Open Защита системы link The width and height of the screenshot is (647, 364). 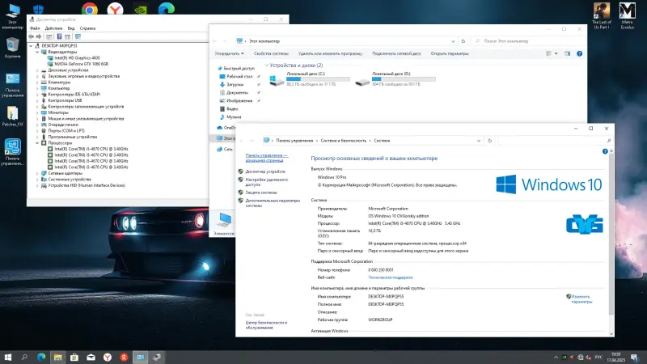pyautogui.click(x=261, y=193)
